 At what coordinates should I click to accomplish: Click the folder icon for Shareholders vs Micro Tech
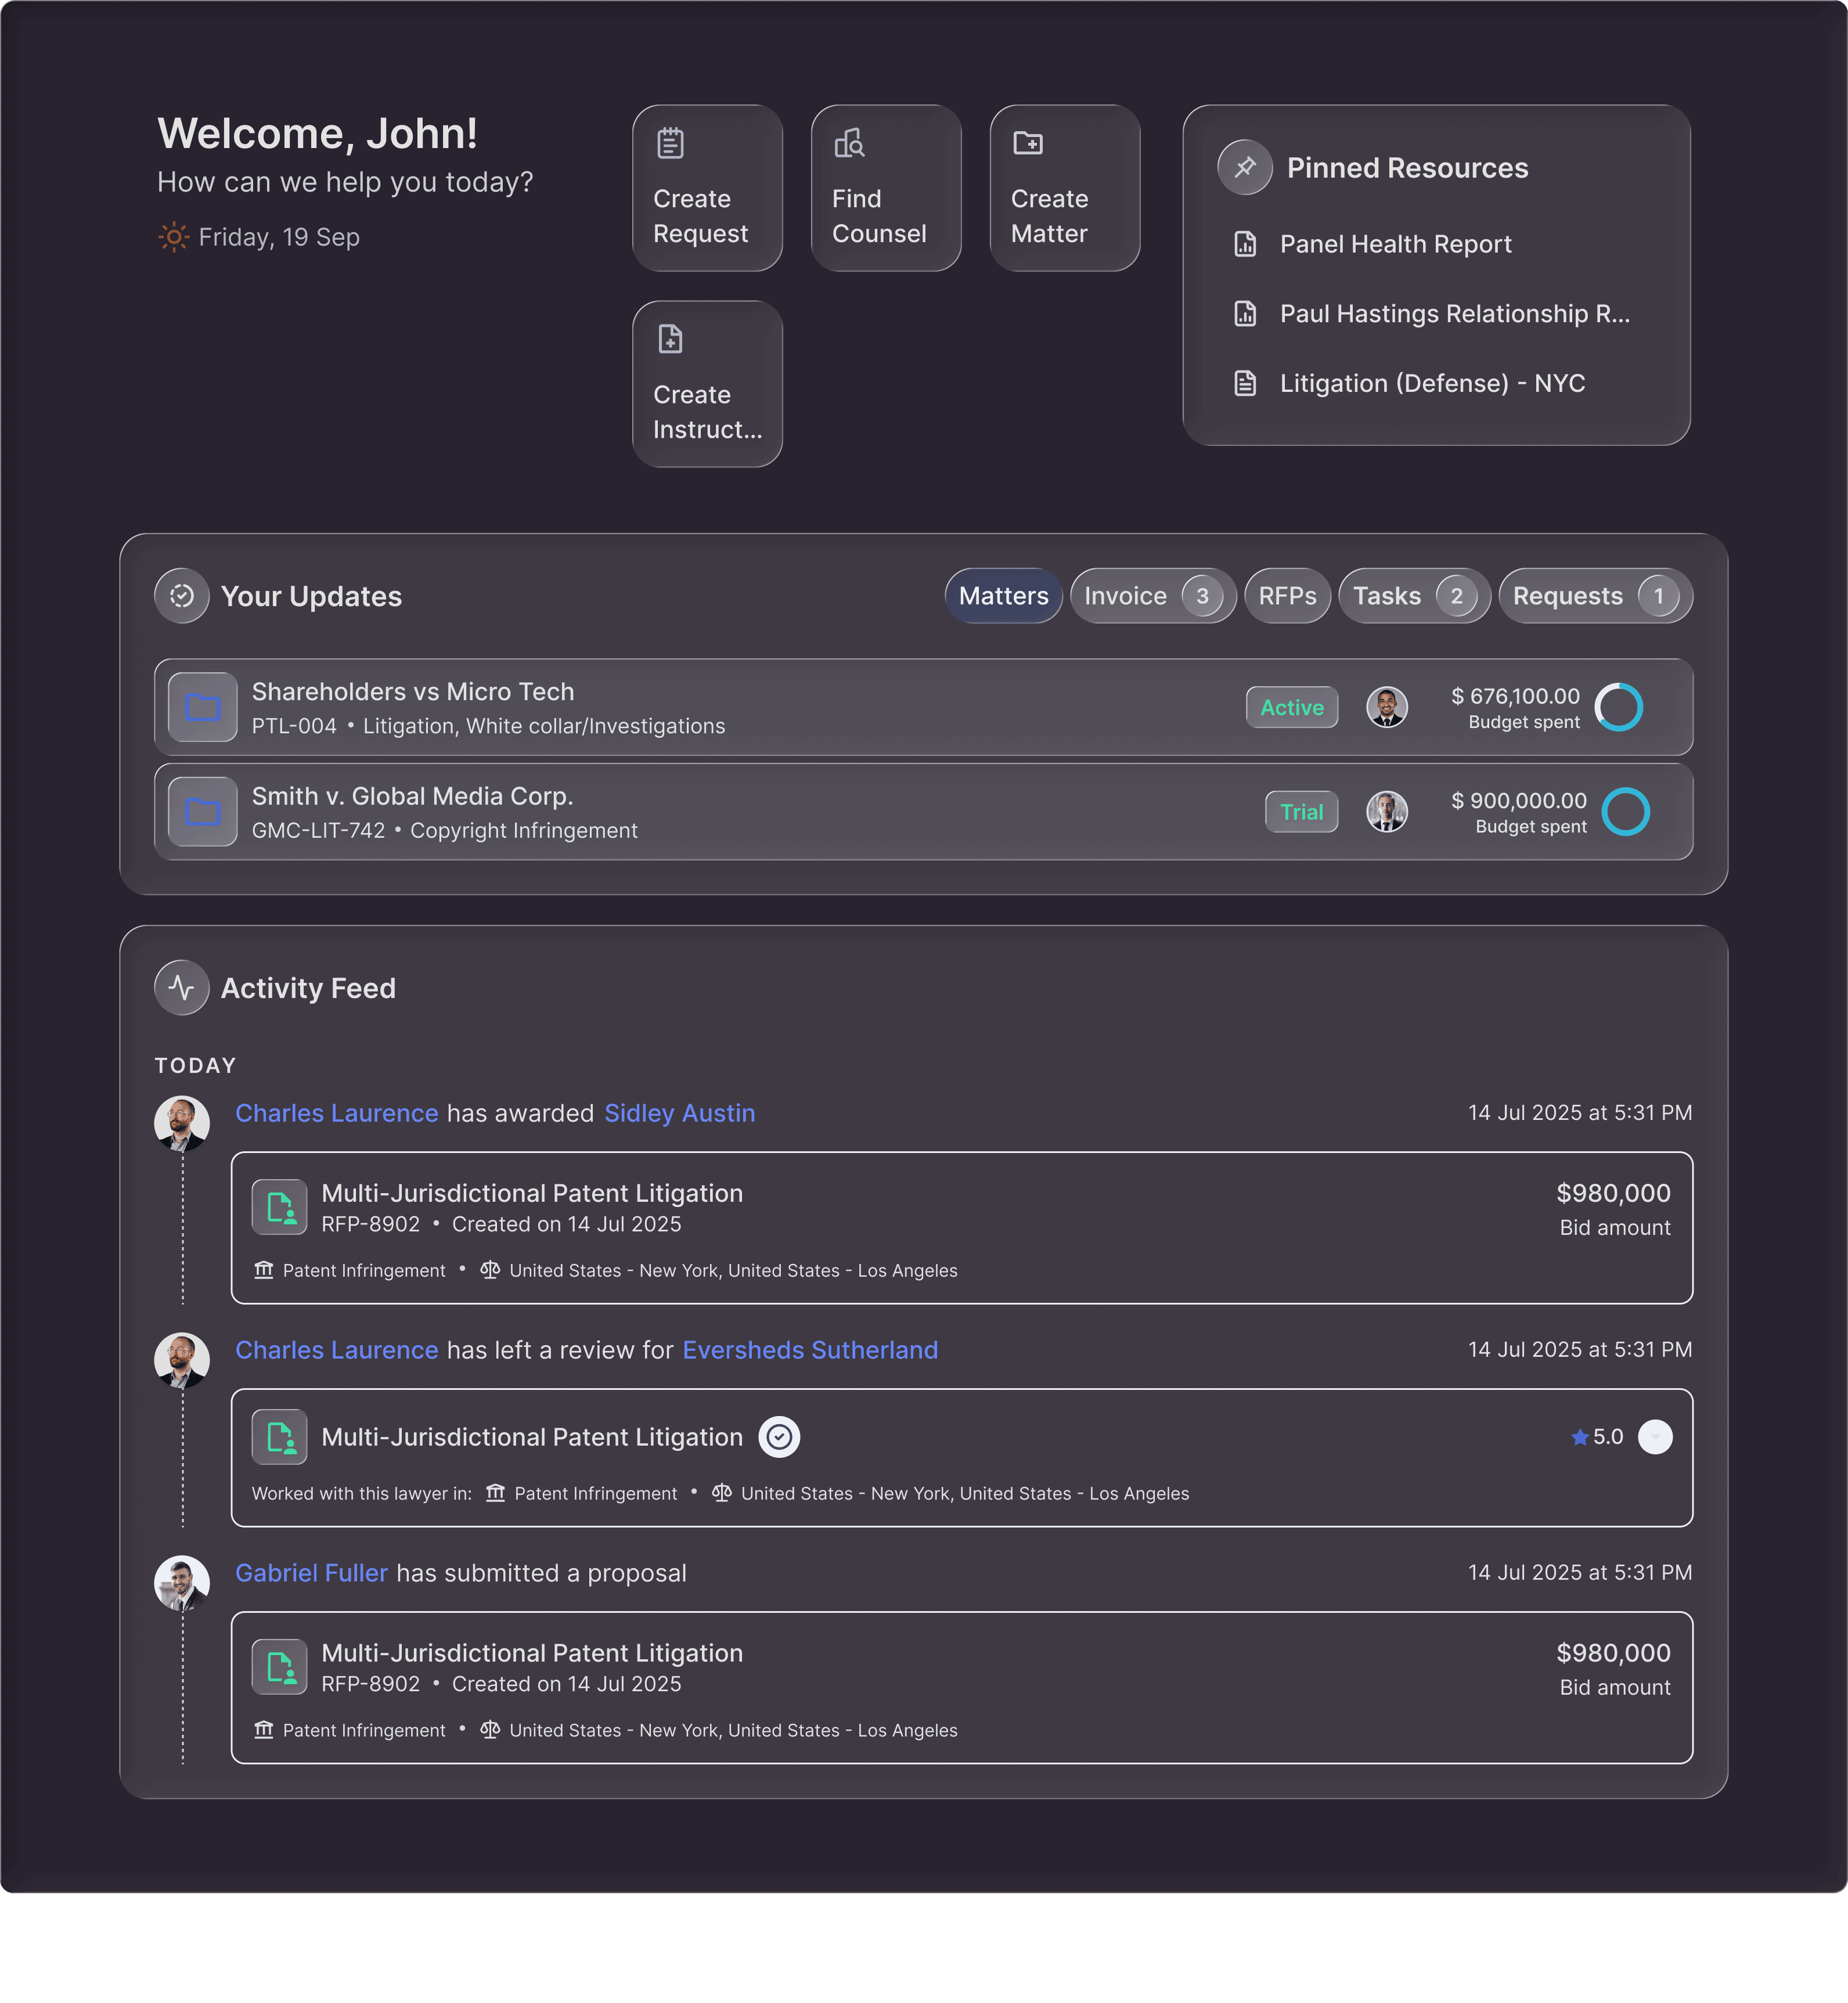point(203,708)
